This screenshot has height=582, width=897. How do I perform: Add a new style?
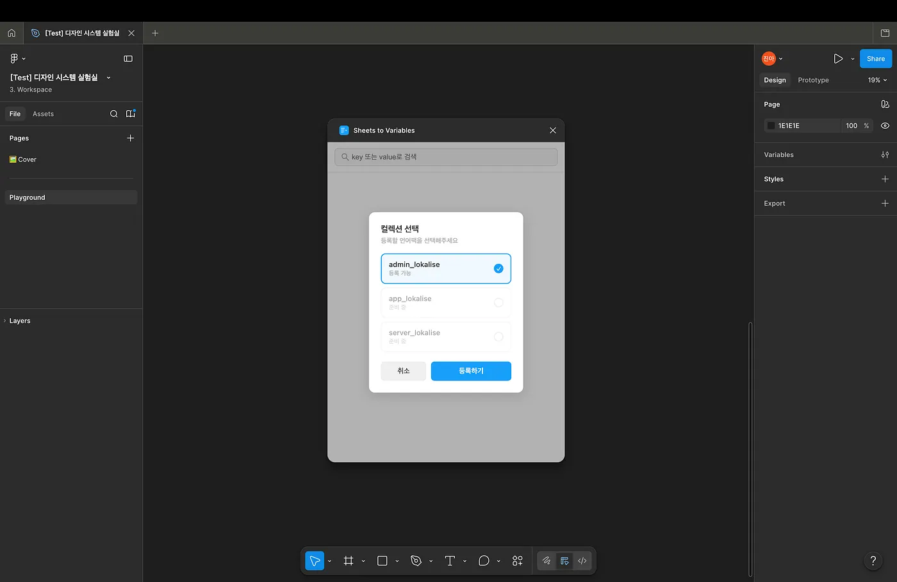885,179
